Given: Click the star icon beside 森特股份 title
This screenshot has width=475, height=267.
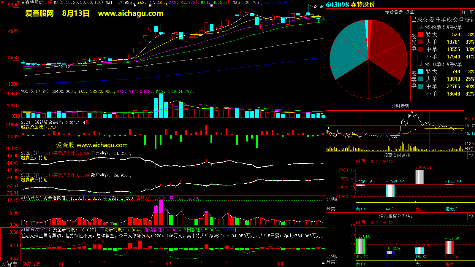Looking at the screenshot, I should pyautogui.click(x=23, y=2).
